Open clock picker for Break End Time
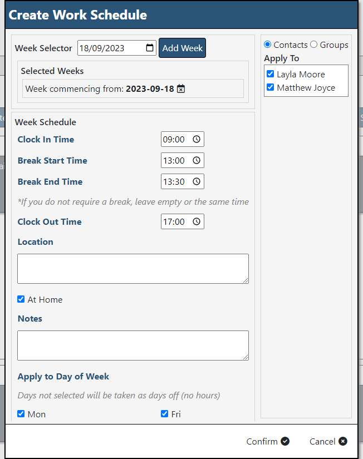Image resolution: width=363 pixels, height=459 pixels. (197, 181)
